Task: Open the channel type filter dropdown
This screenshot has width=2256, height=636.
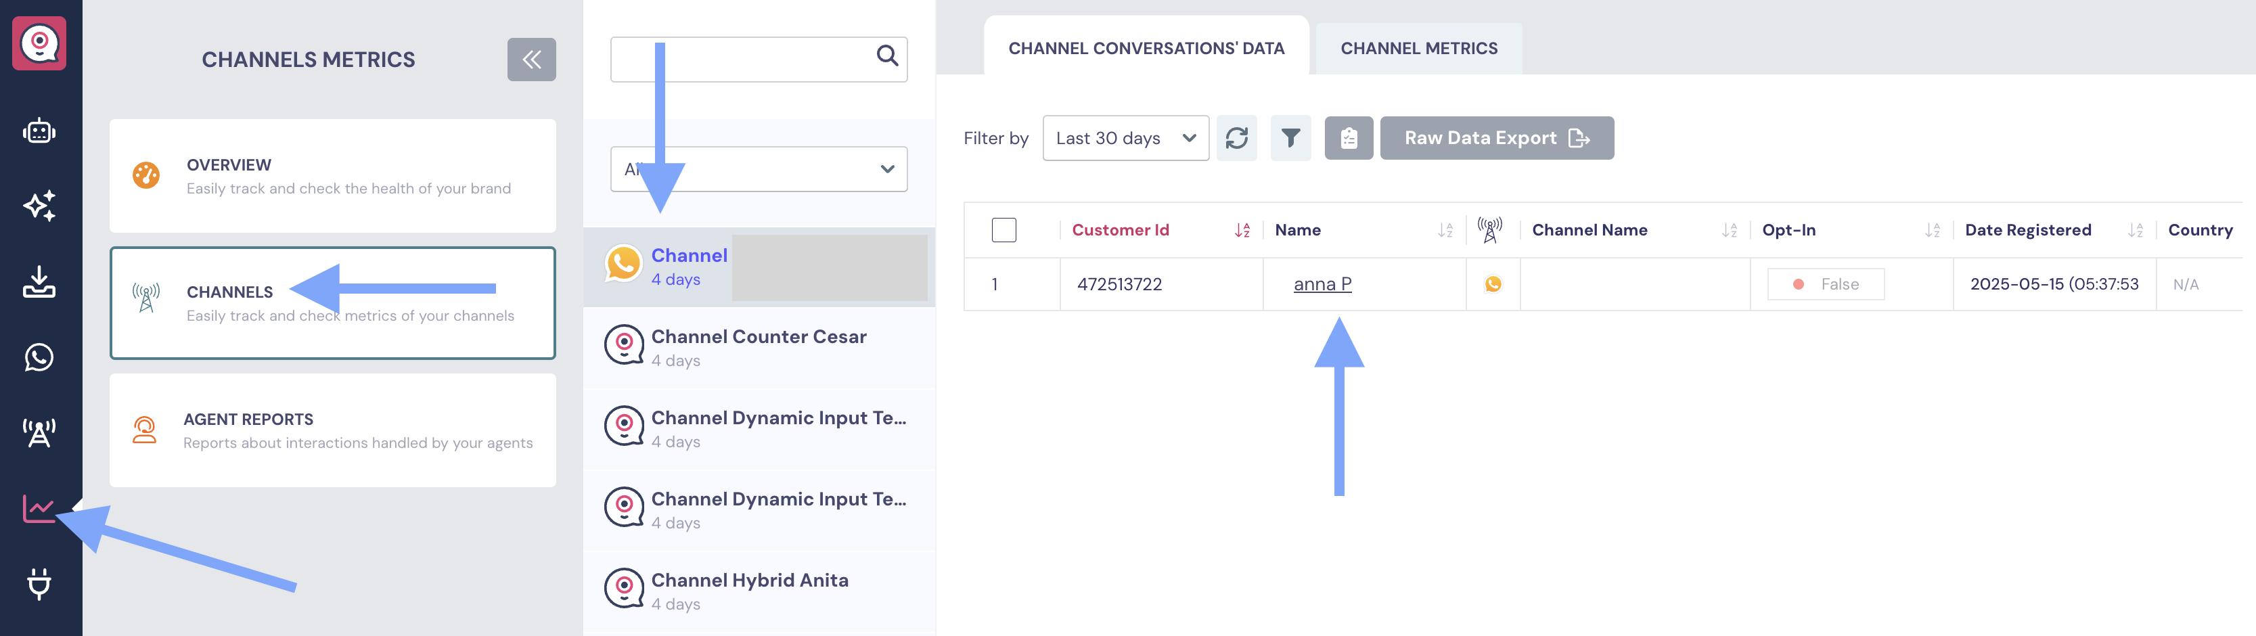Action: click(x=759, y=169)
